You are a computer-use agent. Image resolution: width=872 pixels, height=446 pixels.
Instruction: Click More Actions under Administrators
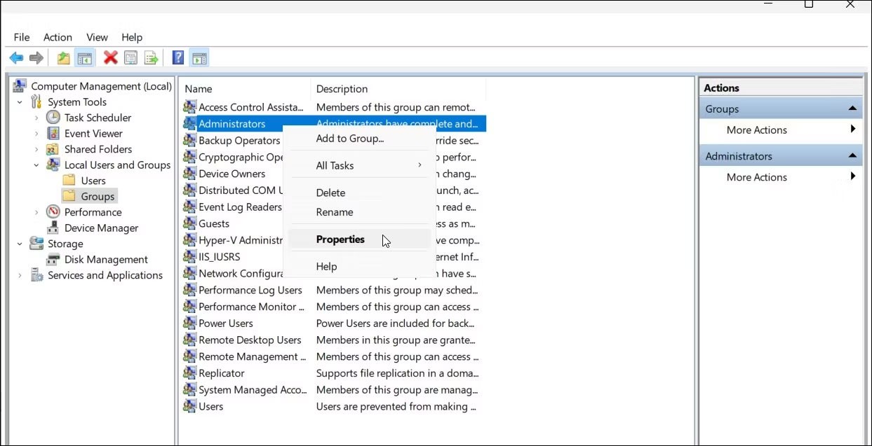tap(756, 177)
